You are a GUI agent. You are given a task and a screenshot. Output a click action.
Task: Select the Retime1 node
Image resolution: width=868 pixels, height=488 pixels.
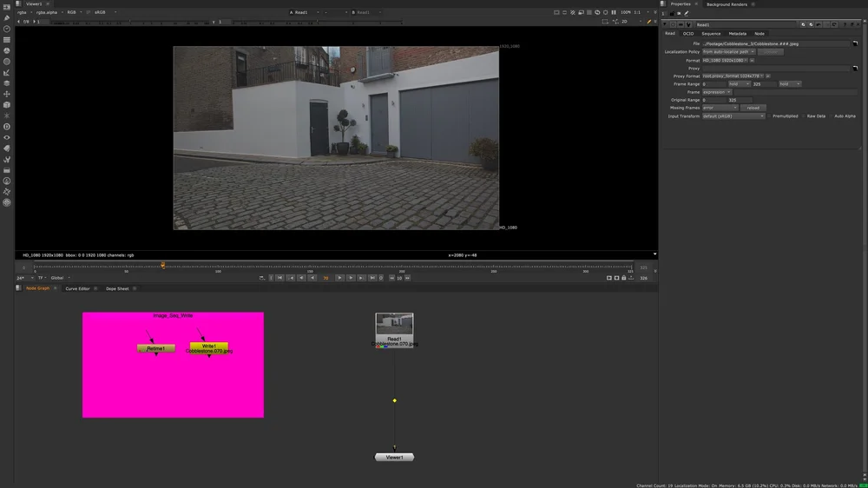tap(156, 348)
